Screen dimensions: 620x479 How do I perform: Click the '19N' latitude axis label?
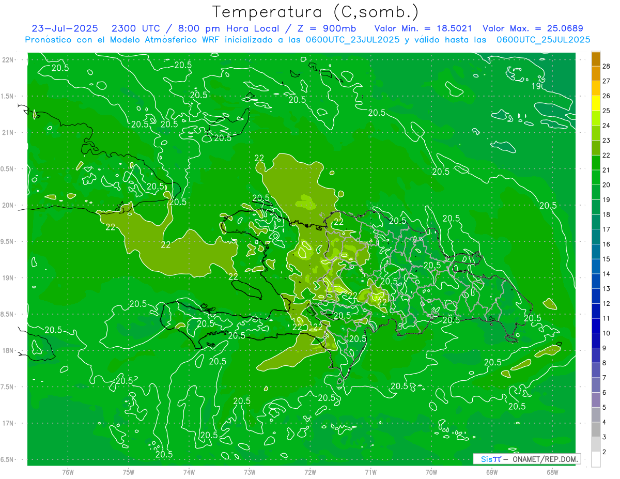pyautogui.click(x=8, y=277)
